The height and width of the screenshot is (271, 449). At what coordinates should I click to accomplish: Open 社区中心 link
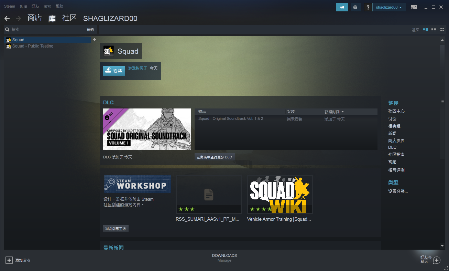click(396, 111)
